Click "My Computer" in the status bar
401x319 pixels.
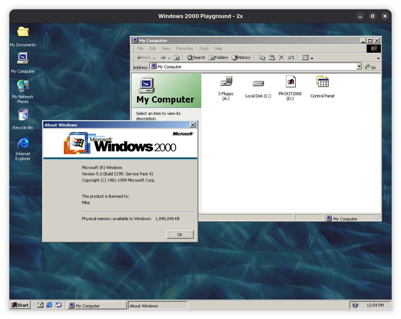[345, 219]
